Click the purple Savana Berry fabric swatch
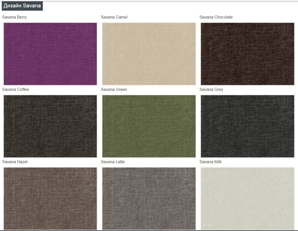The width and height of the screenshot is (298, 231). click(50, 54)
